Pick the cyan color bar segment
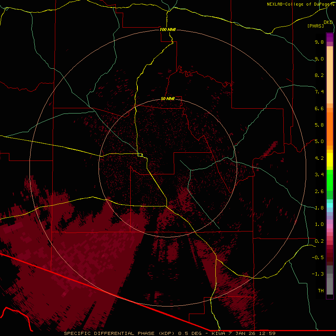 pyautogui.click(x=330, y=205)
